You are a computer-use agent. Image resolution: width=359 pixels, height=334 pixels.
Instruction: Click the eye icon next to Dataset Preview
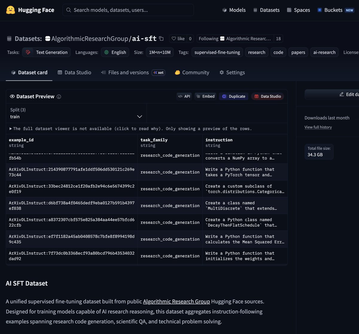[x=12, y=96]
